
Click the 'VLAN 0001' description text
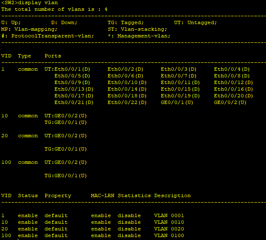[169, 215]
